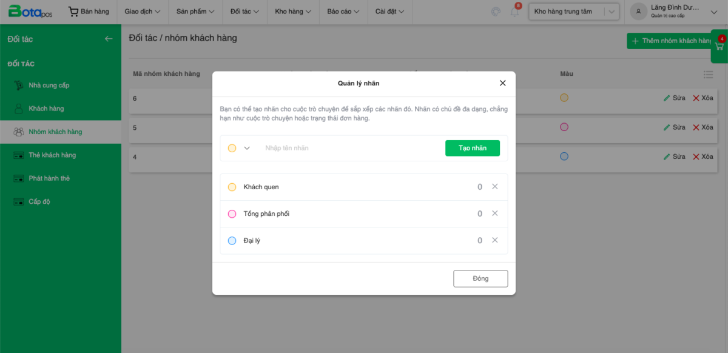Delete the Đại lý label
The height and width of the screenshot is (353, 728).
pyautogui.click(x=494, y=240)
